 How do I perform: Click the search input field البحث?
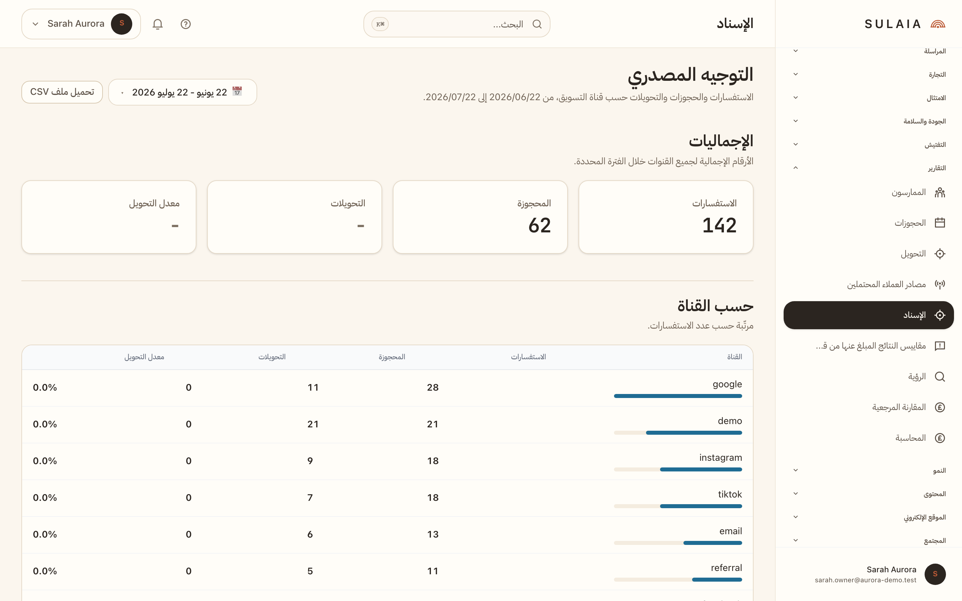[457, 24]
